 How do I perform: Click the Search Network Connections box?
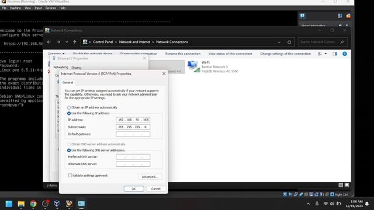(x=323, y=42)
